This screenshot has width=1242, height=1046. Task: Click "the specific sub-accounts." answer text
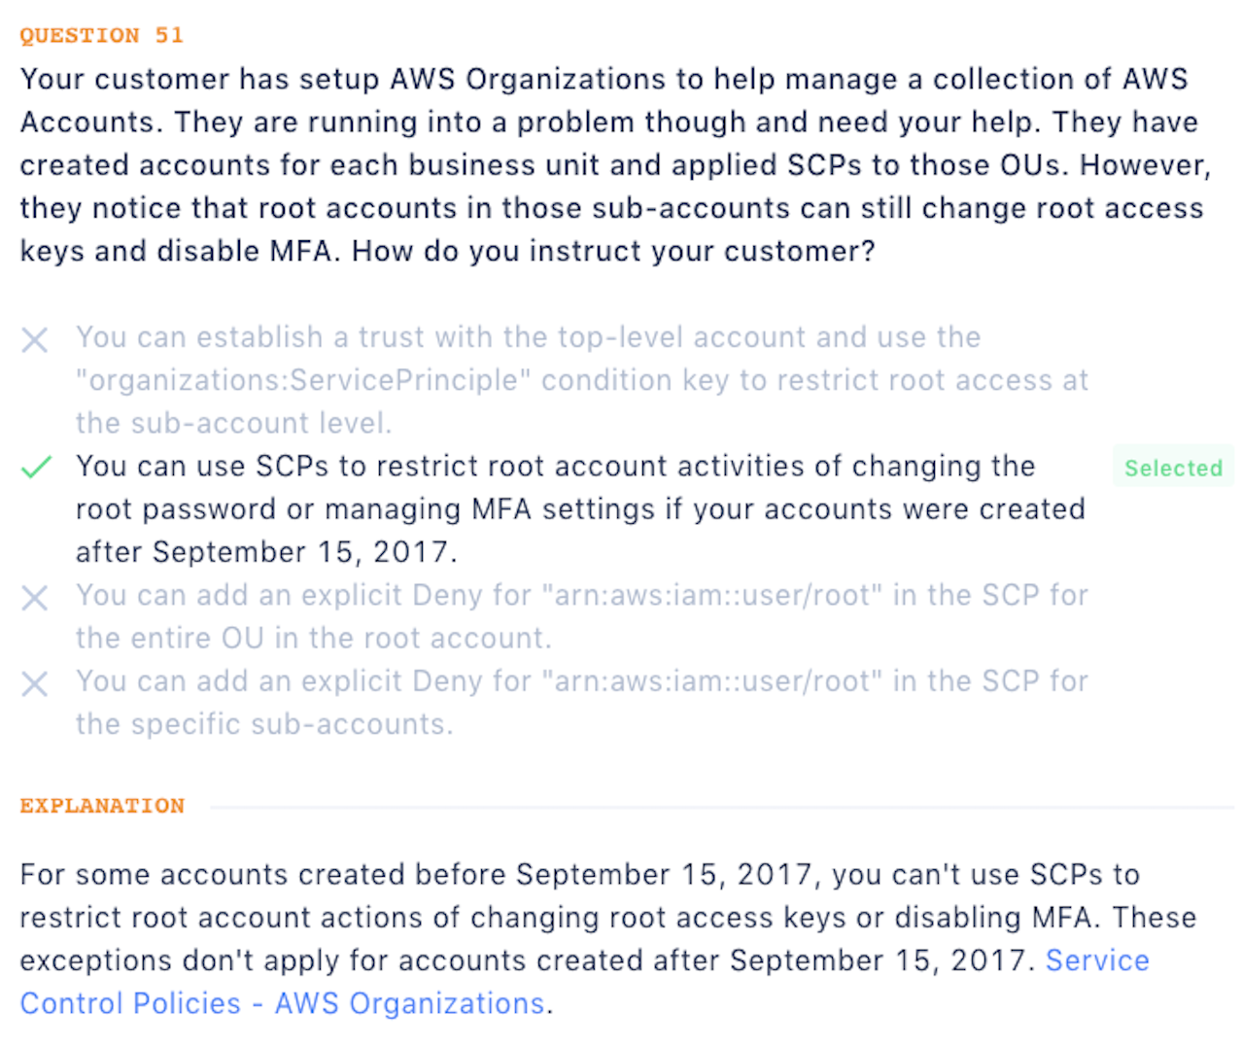[x=264, y=725]
